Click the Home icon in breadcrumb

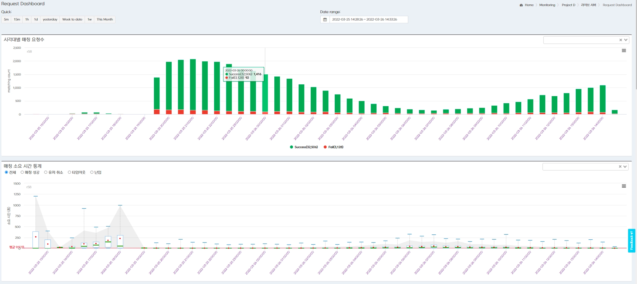point(521,5)
